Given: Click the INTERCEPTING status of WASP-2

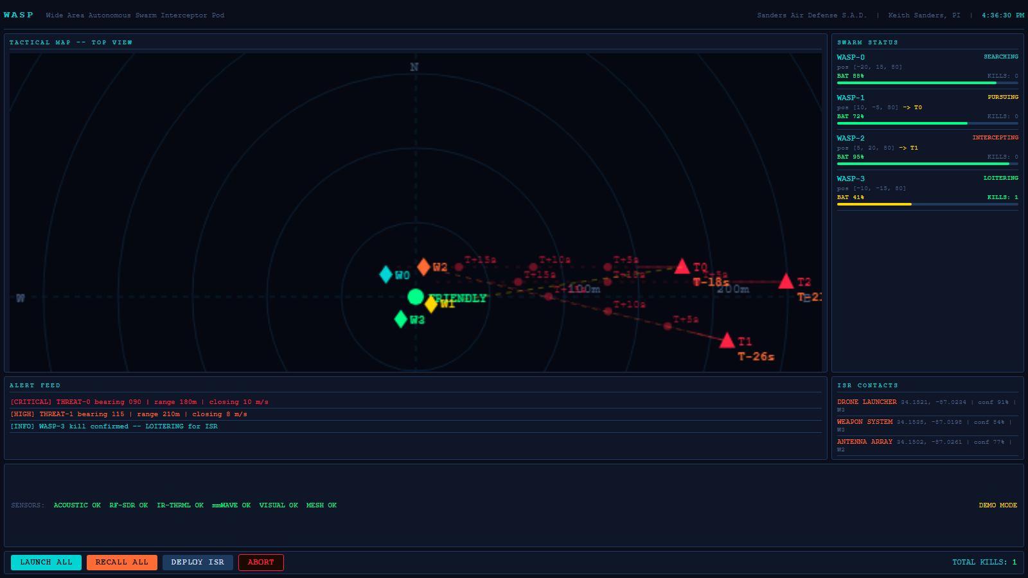Looking at the screenshot, I should (x=995, y=138).
